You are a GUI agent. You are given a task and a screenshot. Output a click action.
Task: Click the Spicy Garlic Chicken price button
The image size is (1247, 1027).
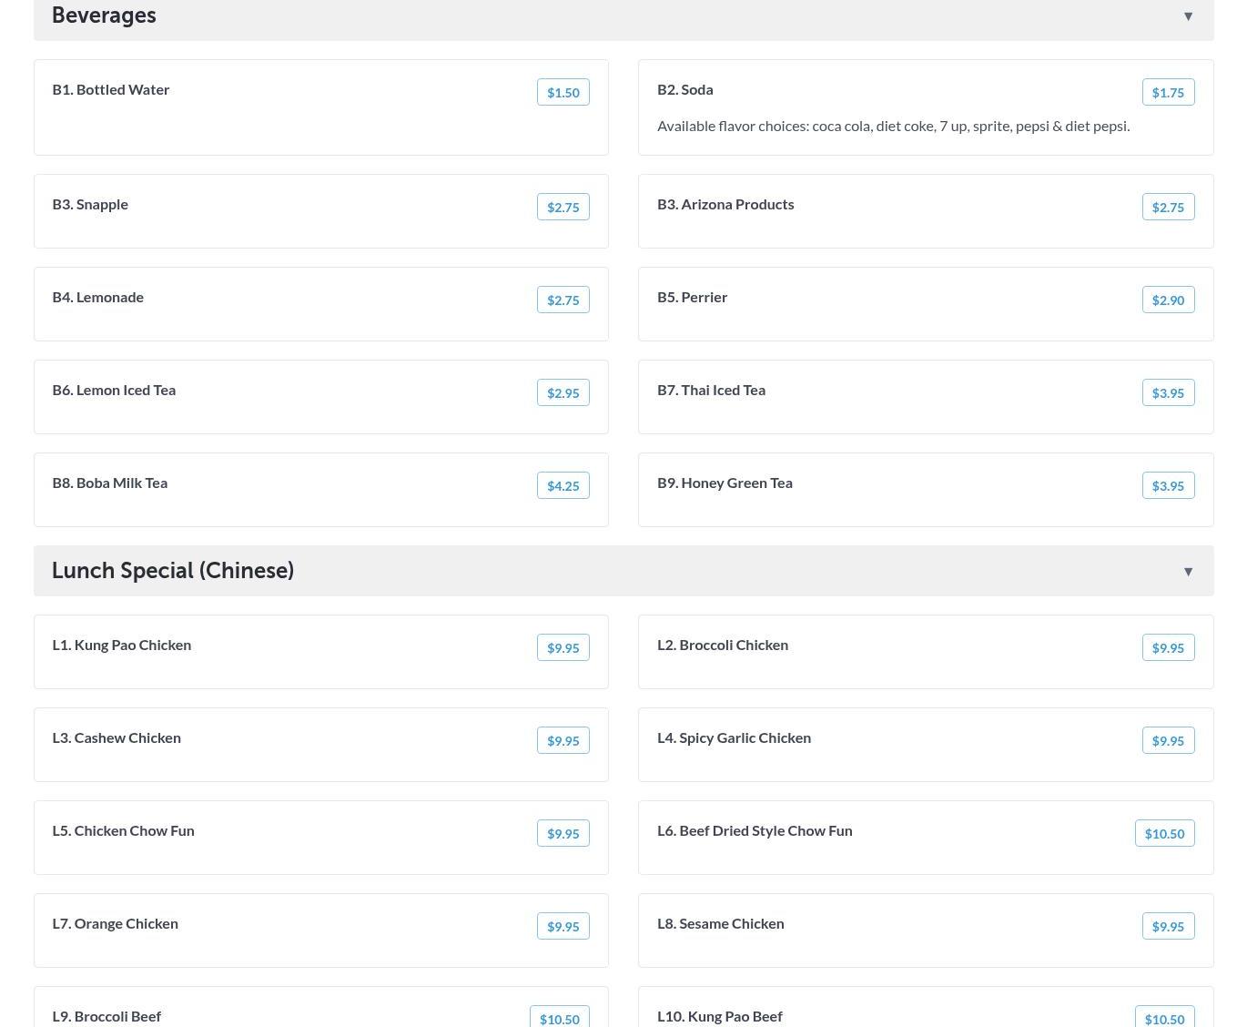tap(1168, 741)
